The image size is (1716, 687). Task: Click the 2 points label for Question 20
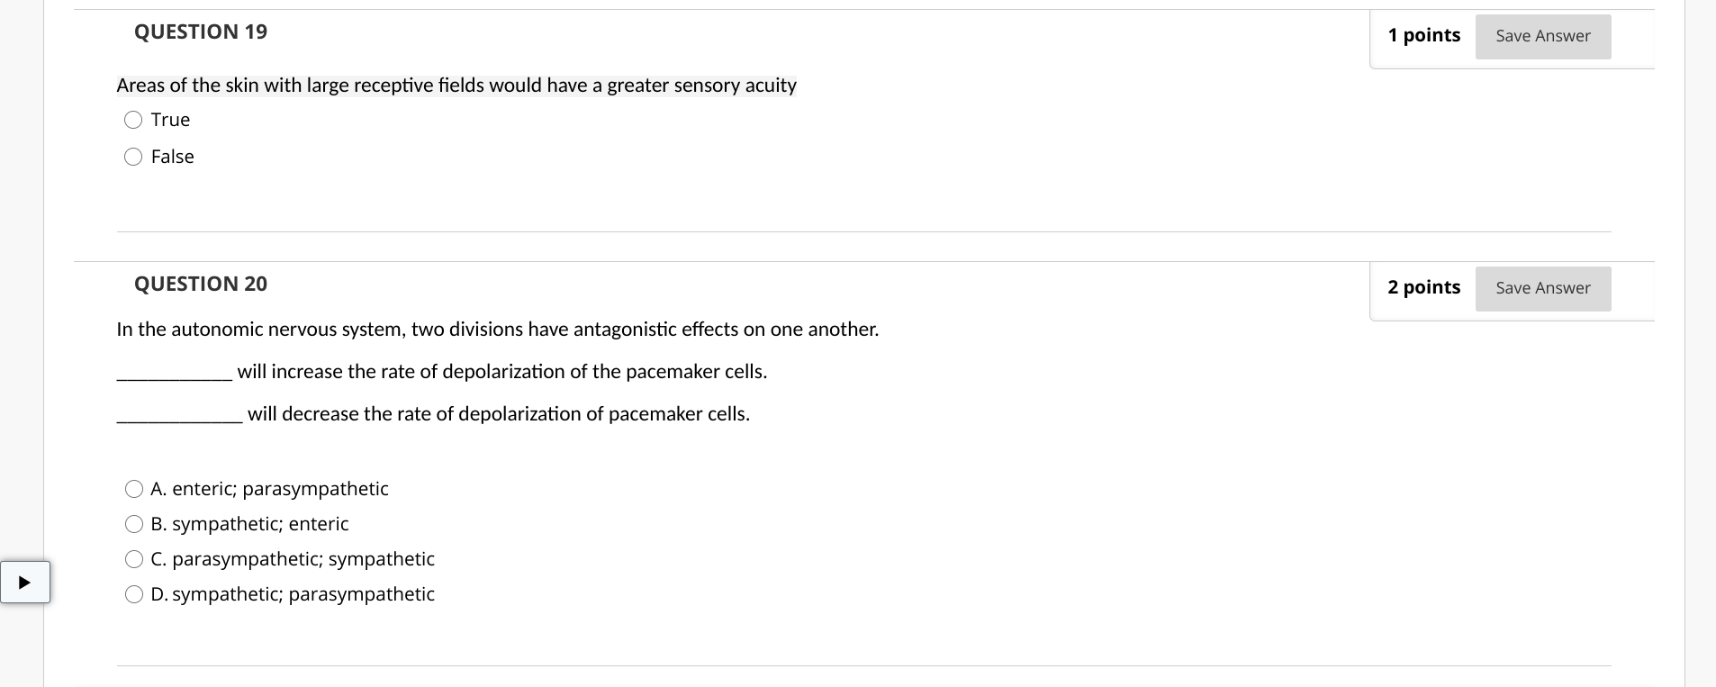click(x=1423, y=287)
